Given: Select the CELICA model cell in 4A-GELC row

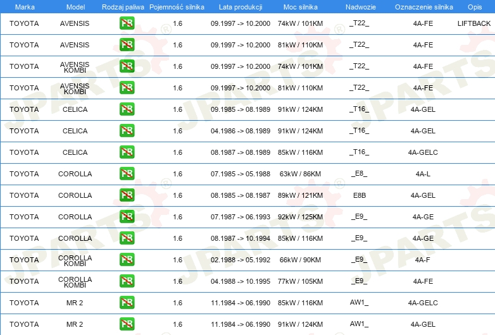Looking at the screenshot, I should [x=75, y=152].
